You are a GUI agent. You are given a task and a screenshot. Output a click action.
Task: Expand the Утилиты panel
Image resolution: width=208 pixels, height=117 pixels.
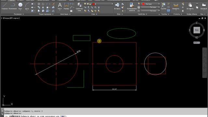tap(177, 14)
